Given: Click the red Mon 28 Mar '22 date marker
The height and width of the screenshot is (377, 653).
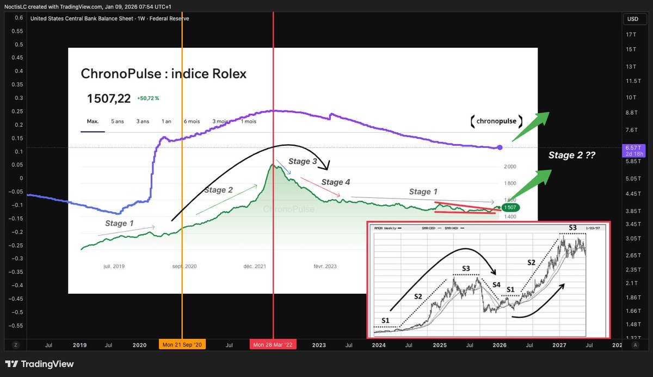Looking at the screenshot, I should [273, 345].
